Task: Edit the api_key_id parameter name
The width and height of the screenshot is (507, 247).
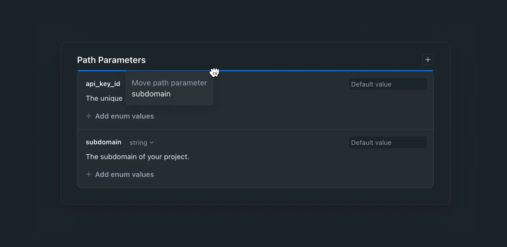Action: [103, 84]
